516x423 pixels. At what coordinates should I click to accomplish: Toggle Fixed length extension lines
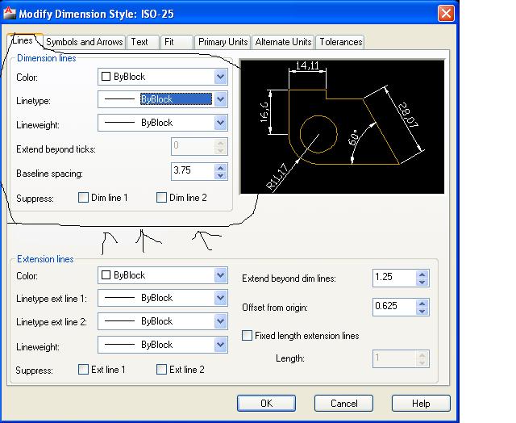pos(248,336)
